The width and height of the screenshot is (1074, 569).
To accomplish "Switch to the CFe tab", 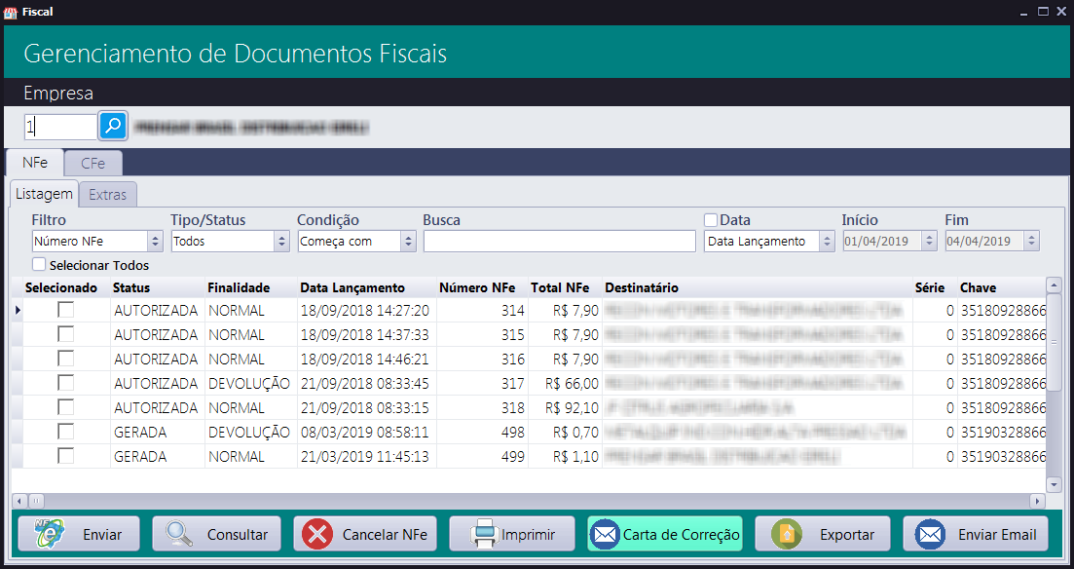I will point(93,163).
